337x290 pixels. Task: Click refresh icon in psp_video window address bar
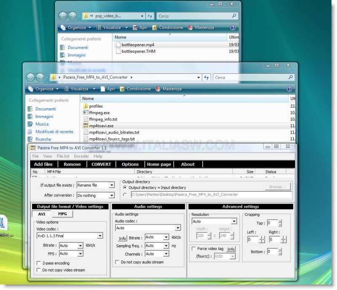(150, 16)
